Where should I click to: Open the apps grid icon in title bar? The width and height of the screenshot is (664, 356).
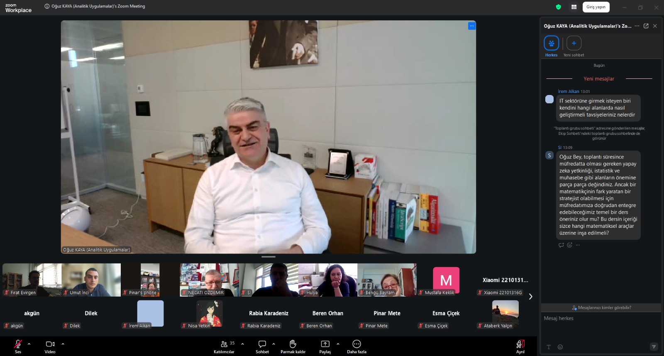pyautogui.click(x=574, y=7)
